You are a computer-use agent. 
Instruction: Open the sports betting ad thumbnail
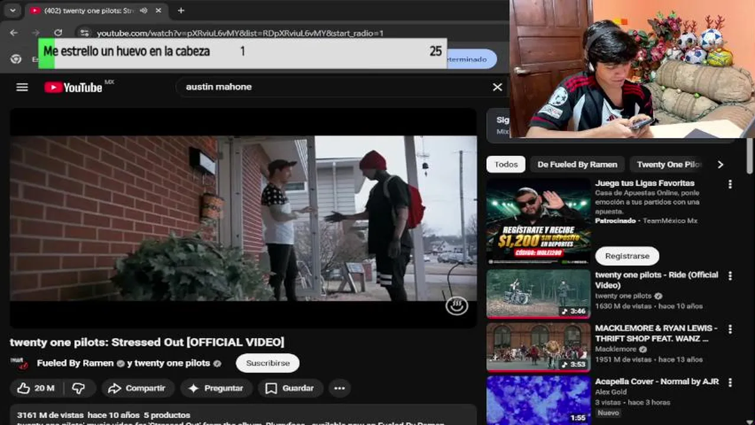(x=538, y=221)
